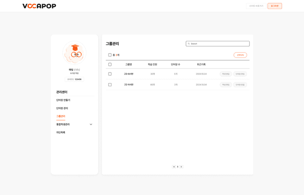Go to next page with right arrow
The width and height of the screenshot is (304, 195).
(x=181, y=167)
